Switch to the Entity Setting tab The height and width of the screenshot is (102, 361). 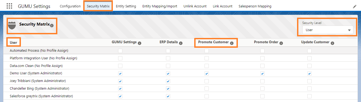pyautogui.click(x=126, y=6)
